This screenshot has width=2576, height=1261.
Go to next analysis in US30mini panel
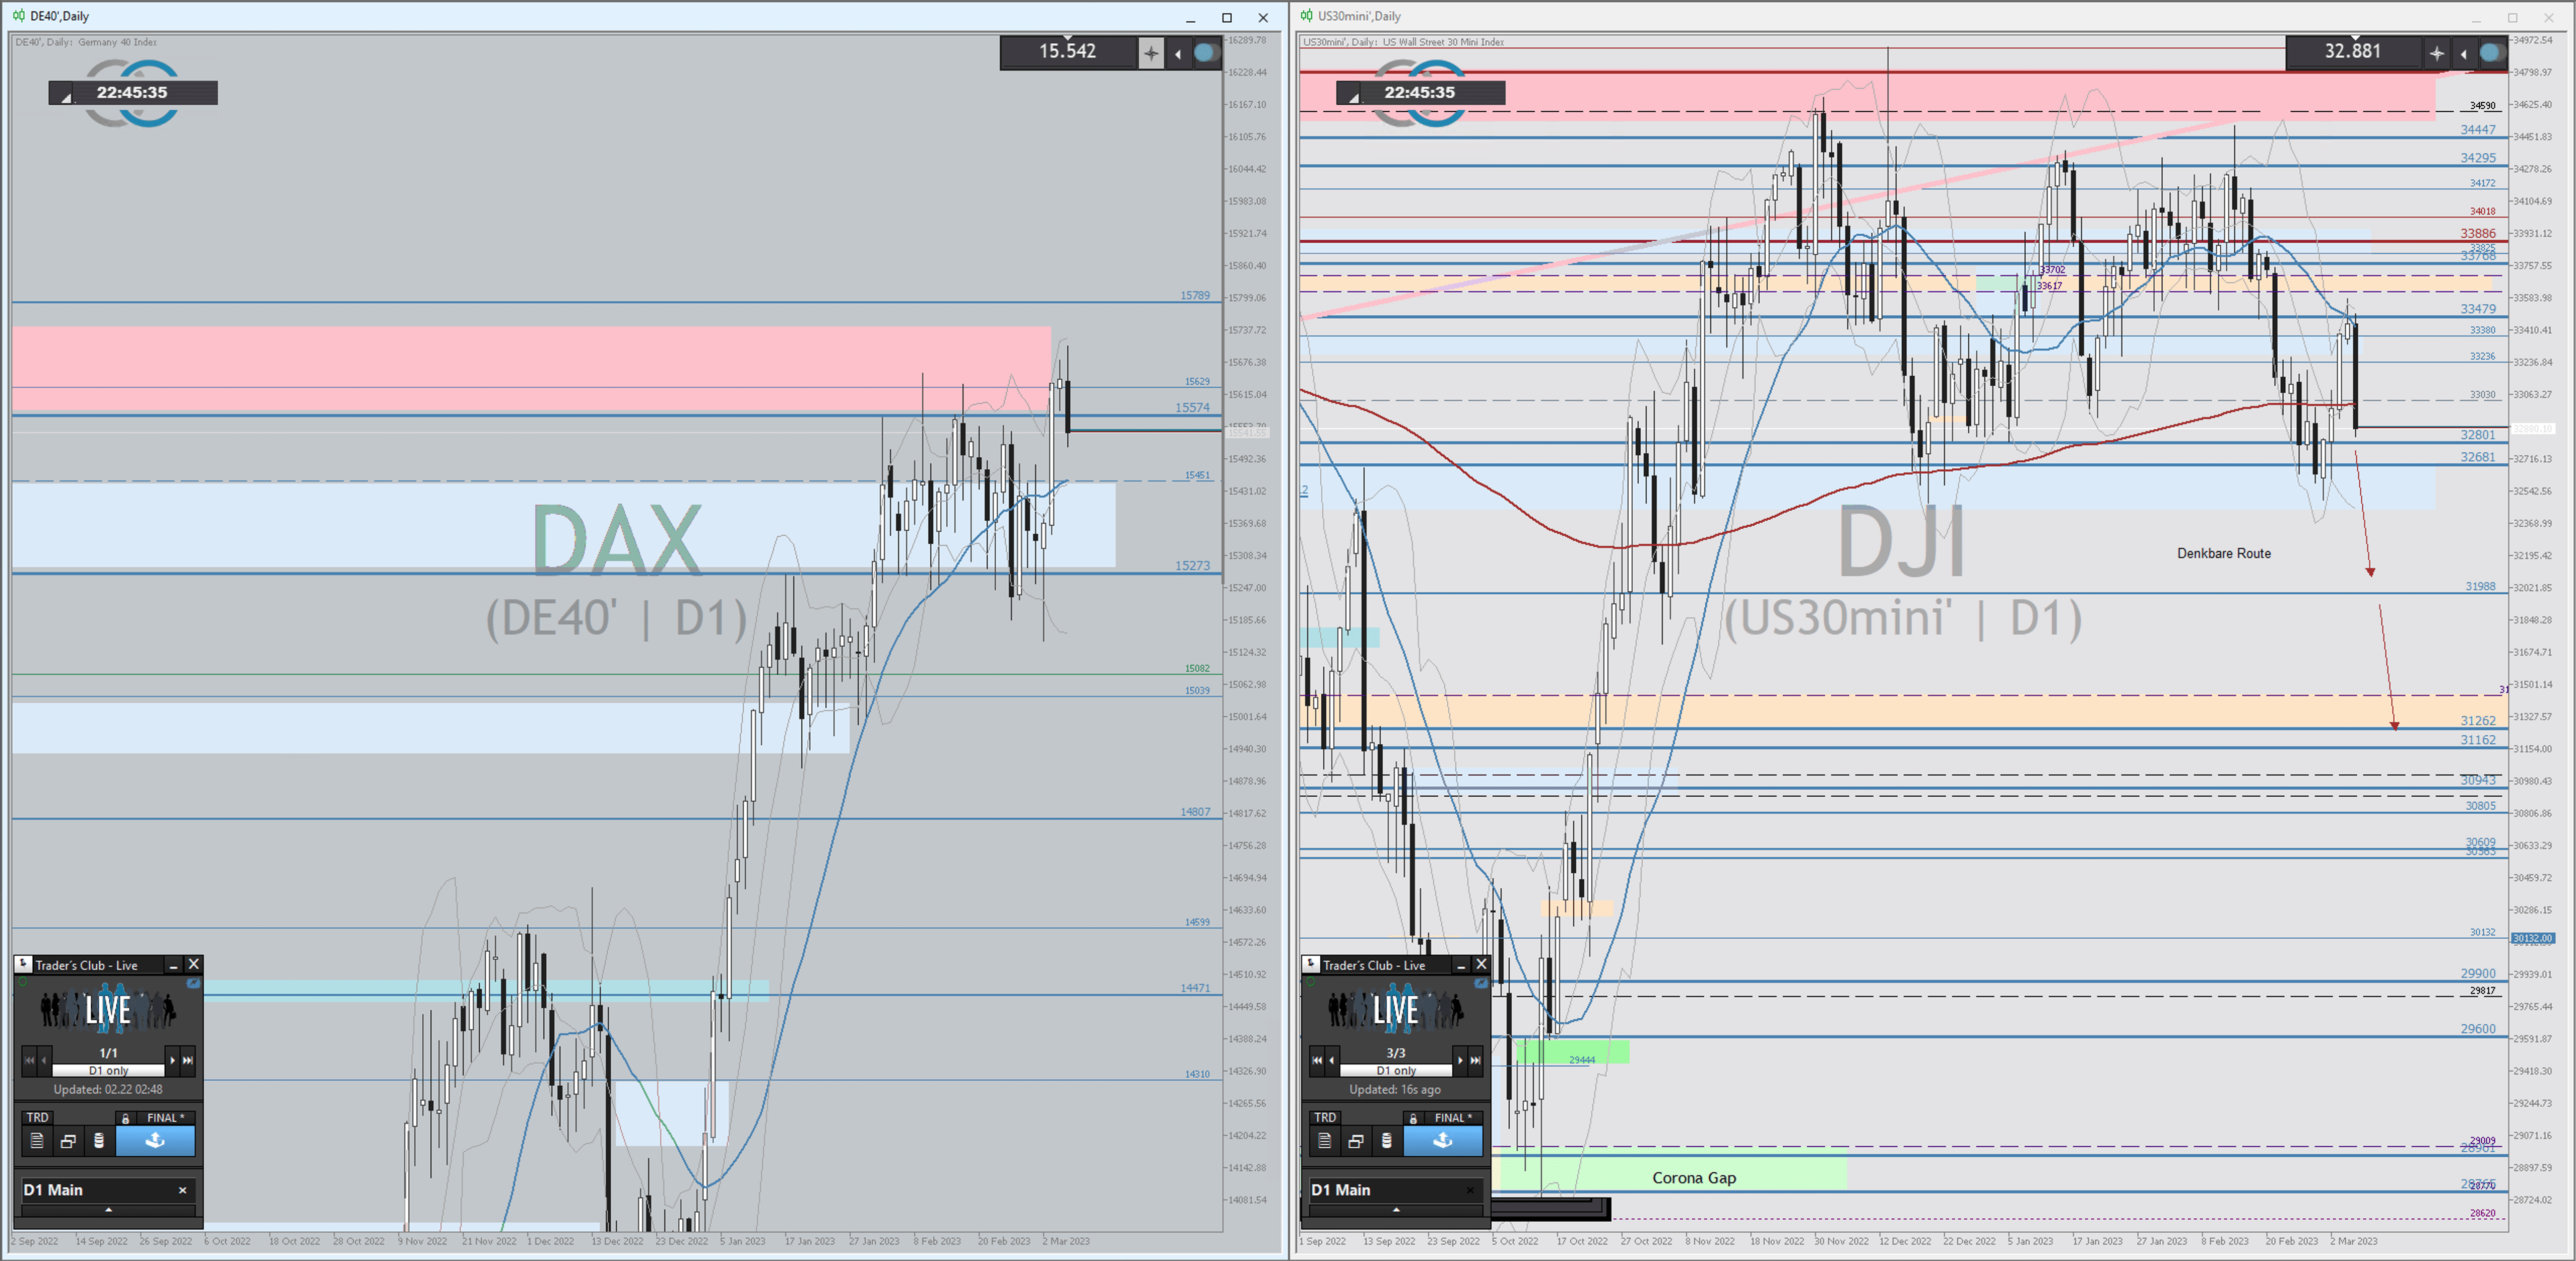[x=1460, y=1060]
